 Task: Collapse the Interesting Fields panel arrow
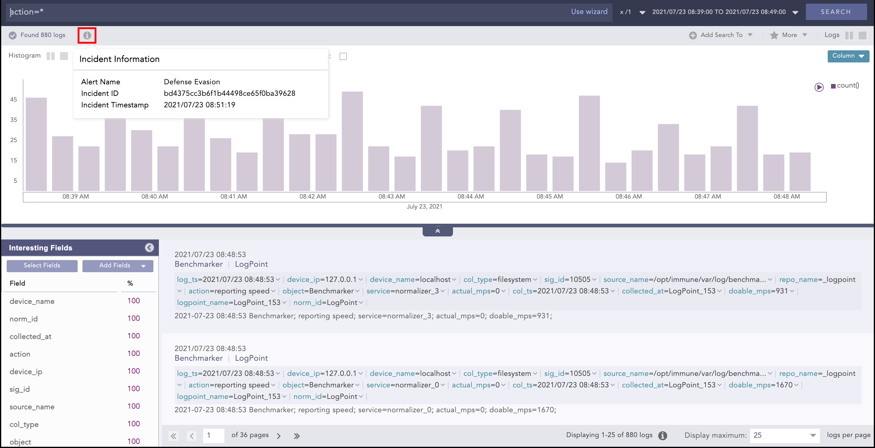149,248
